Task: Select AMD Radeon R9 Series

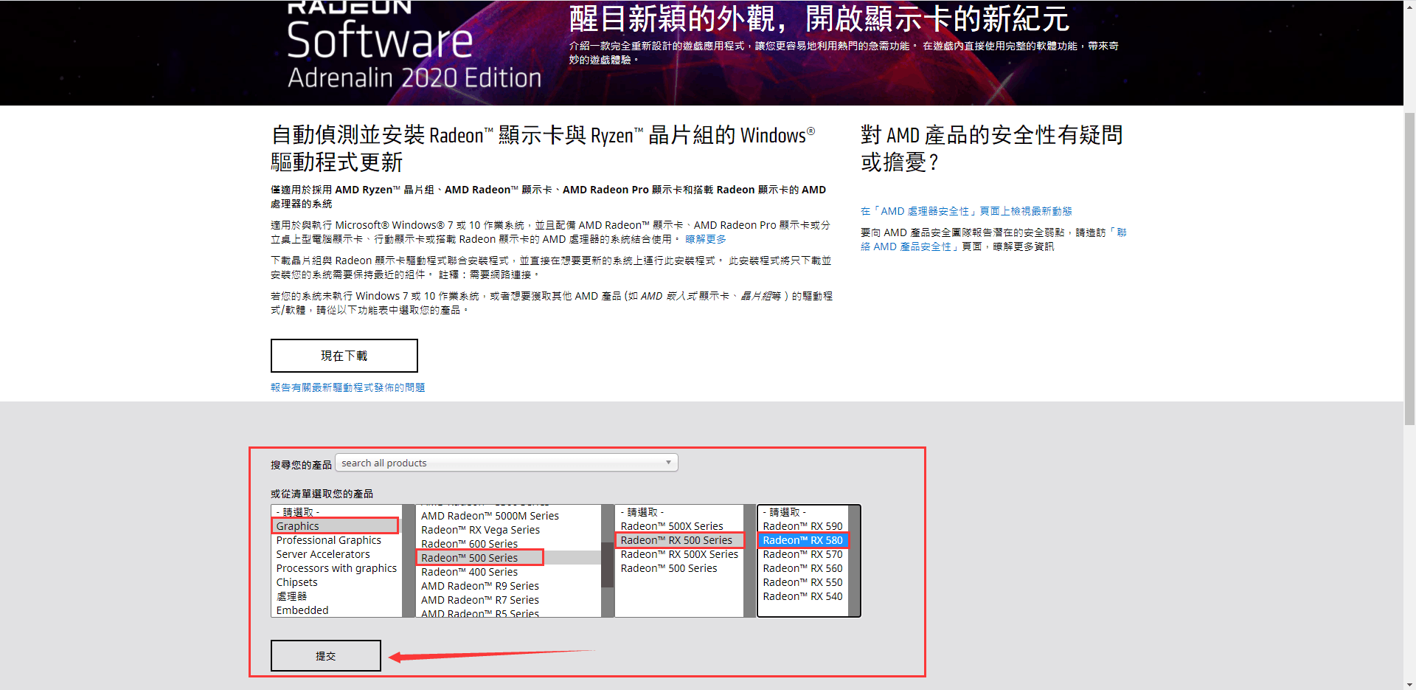Action: tap(509, 586)
